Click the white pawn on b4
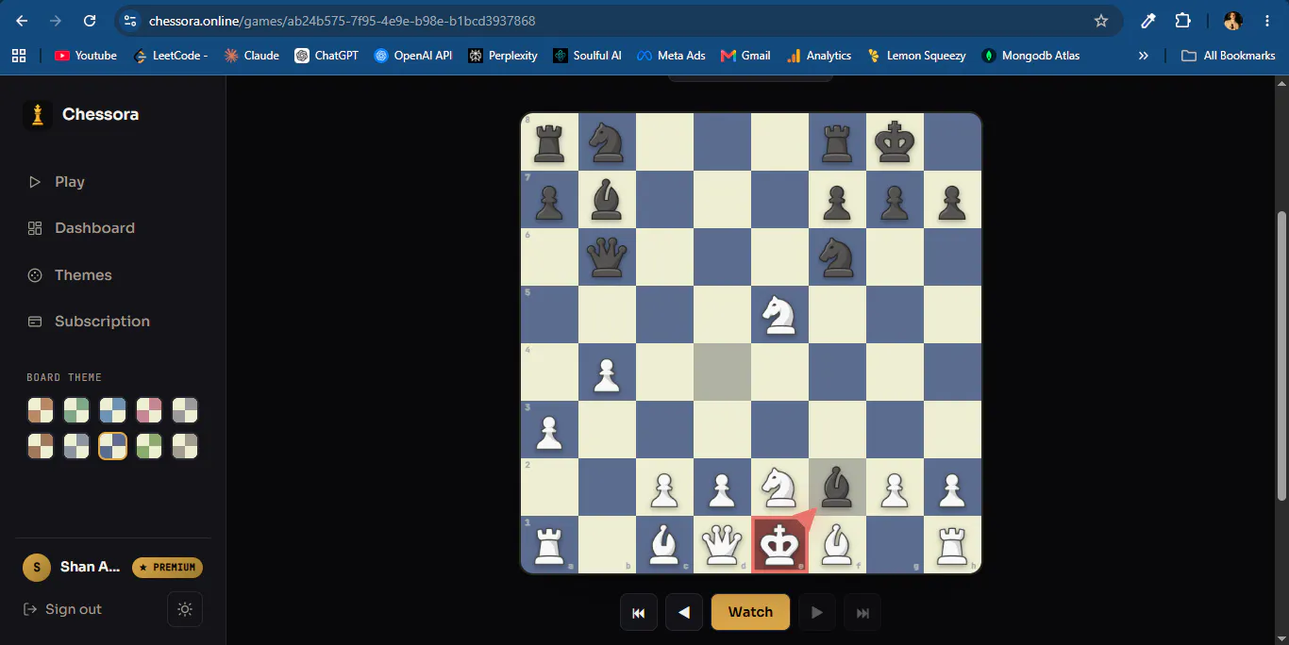1289x645 pixels. (607, 374)
